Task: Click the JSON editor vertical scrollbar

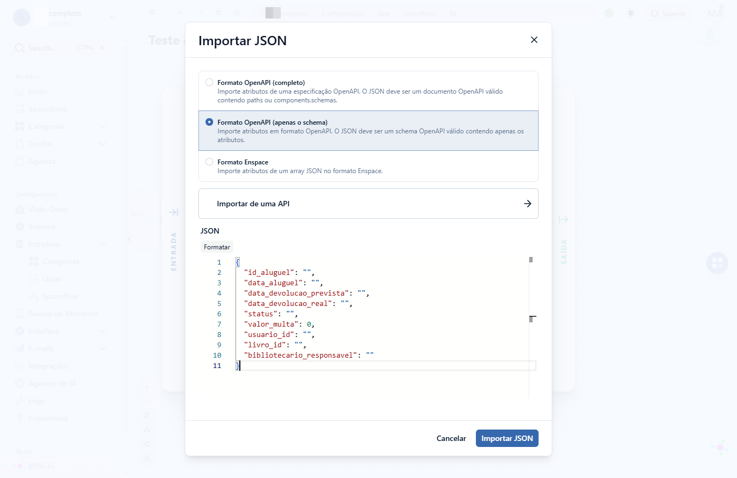Action: coord(533,327)
